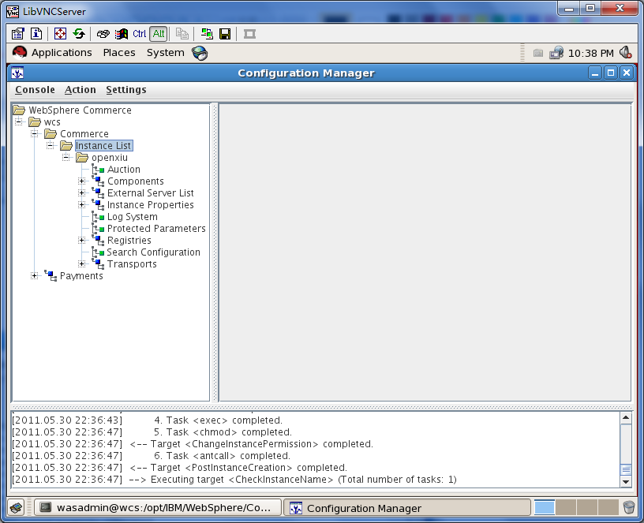Screen dimensions: 644x523
Task: Collapse the Commerce tree node
Action: click(x=35, y=134)
